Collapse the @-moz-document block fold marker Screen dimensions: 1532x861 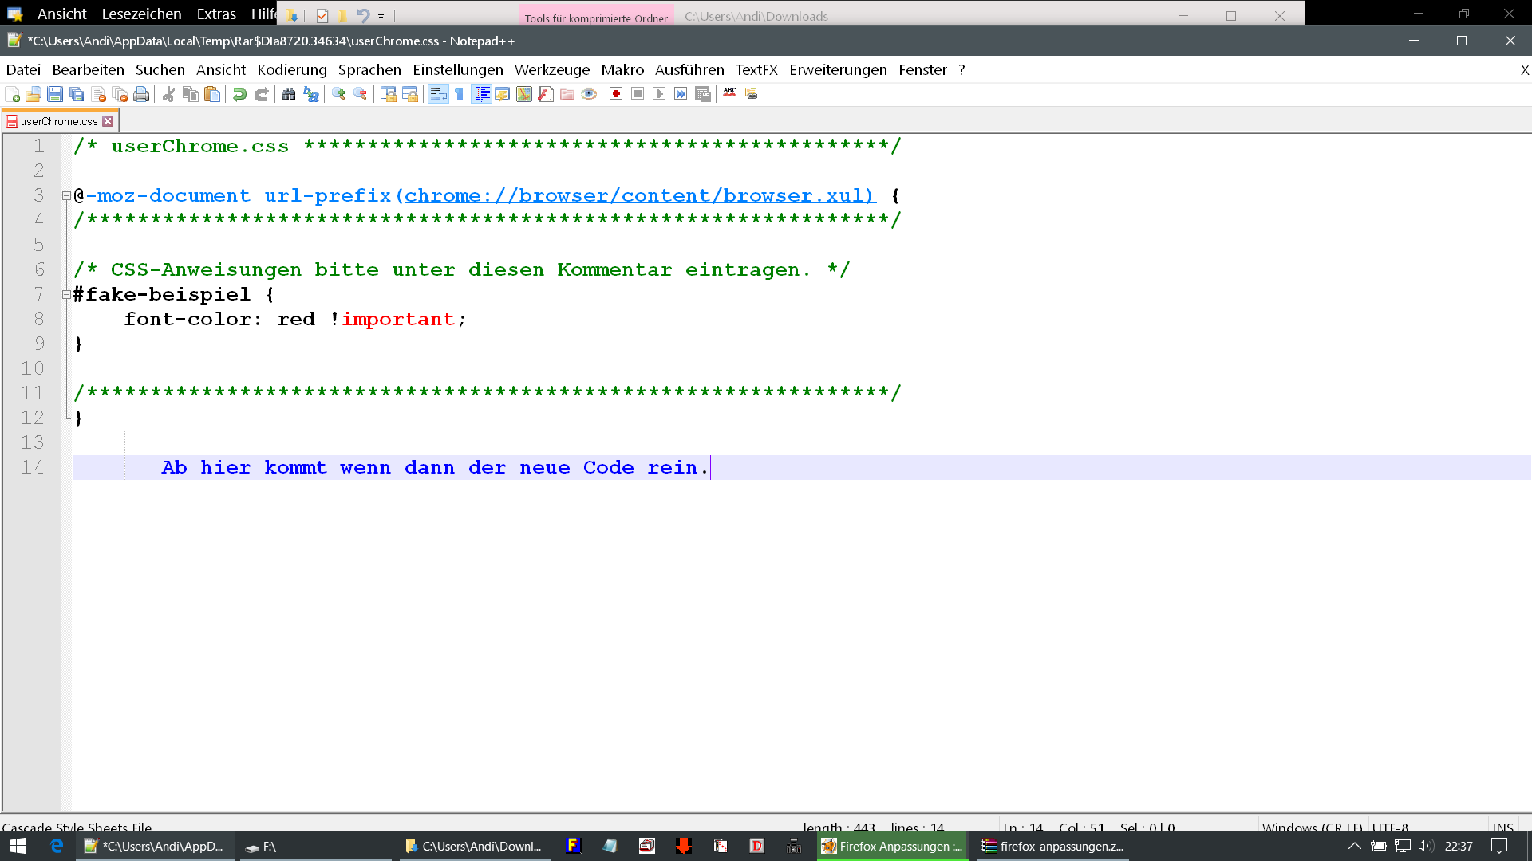66,195
